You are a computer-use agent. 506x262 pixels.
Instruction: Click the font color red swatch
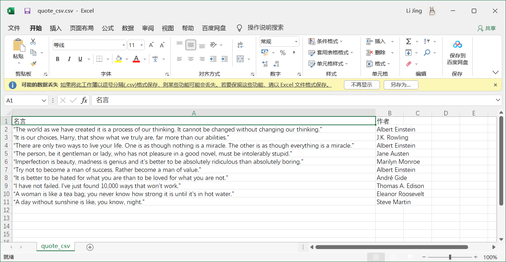click(x=136, y=59)
